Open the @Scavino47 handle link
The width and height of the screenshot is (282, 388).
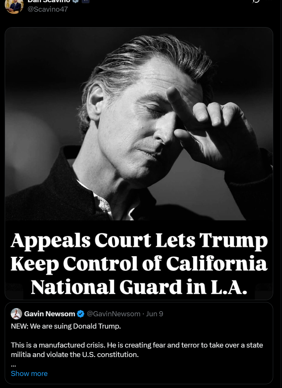48,9
